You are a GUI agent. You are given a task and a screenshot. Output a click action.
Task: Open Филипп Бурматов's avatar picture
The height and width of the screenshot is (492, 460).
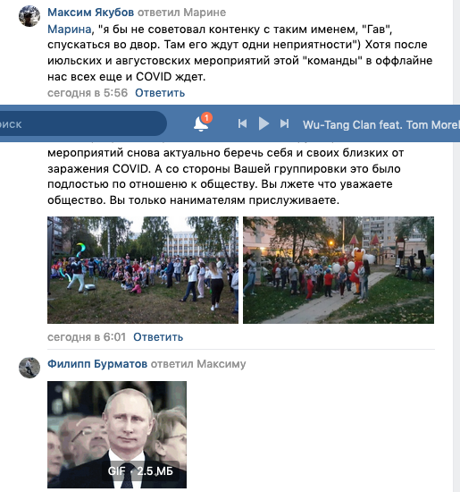tap(29, 368)
